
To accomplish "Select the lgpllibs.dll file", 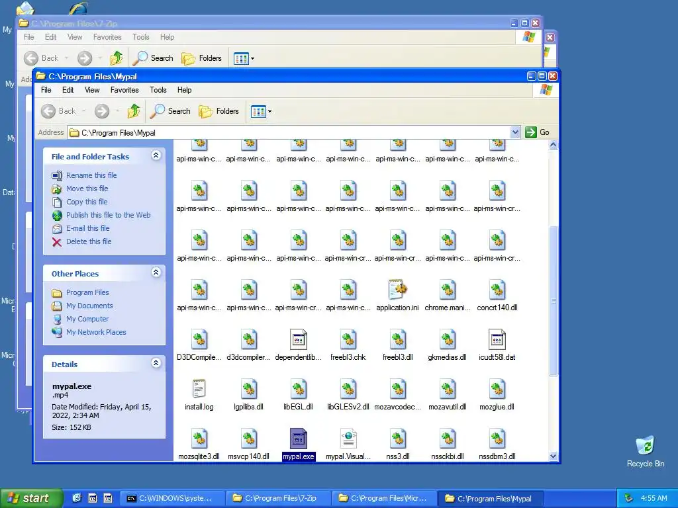I will [x=249, y=396].
